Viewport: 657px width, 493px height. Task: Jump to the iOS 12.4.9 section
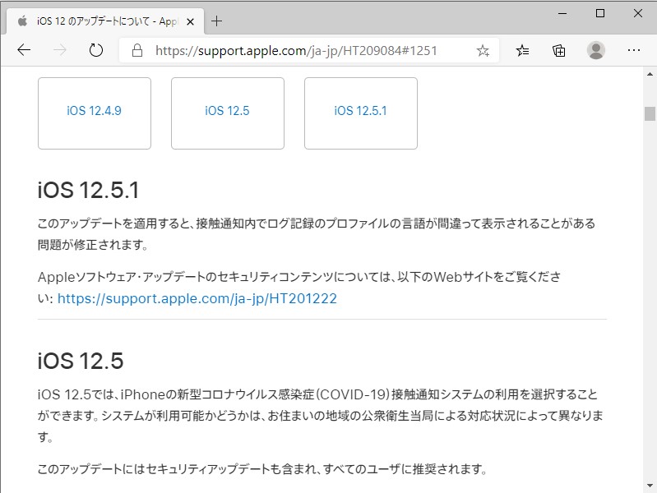tap(95, 113)
